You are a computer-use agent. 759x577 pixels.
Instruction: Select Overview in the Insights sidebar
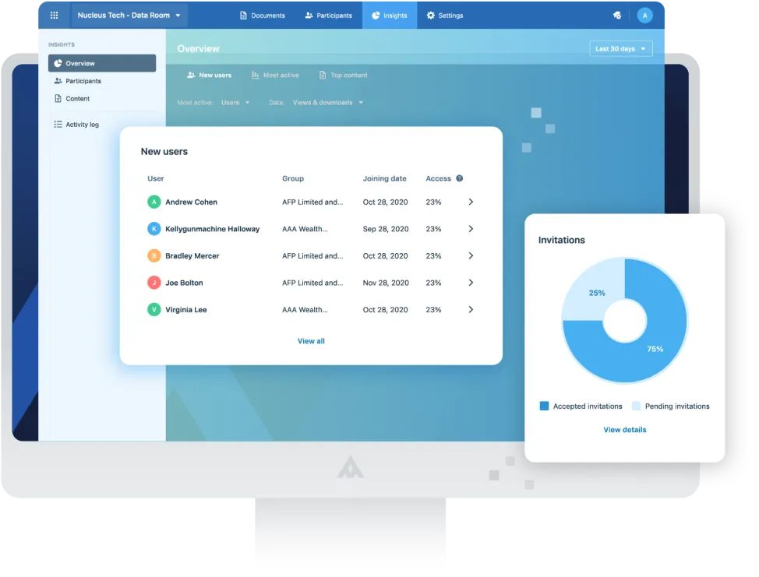coord(102,63)
